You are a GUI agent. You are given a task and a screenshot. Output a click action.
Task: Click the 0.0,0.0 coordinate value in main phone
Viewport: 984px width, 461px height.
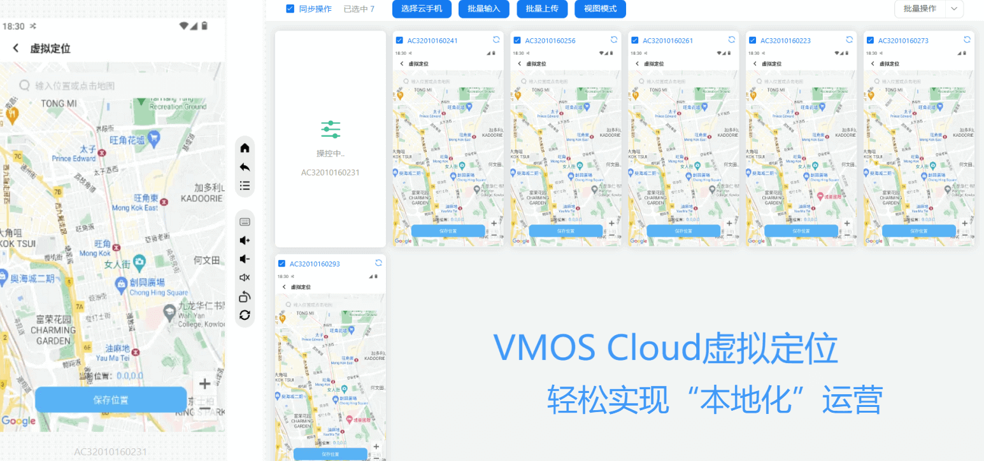[x=129, y=376]
